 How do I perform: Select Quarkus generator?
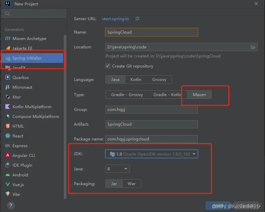pyautogui.click(x=32, y=77)
